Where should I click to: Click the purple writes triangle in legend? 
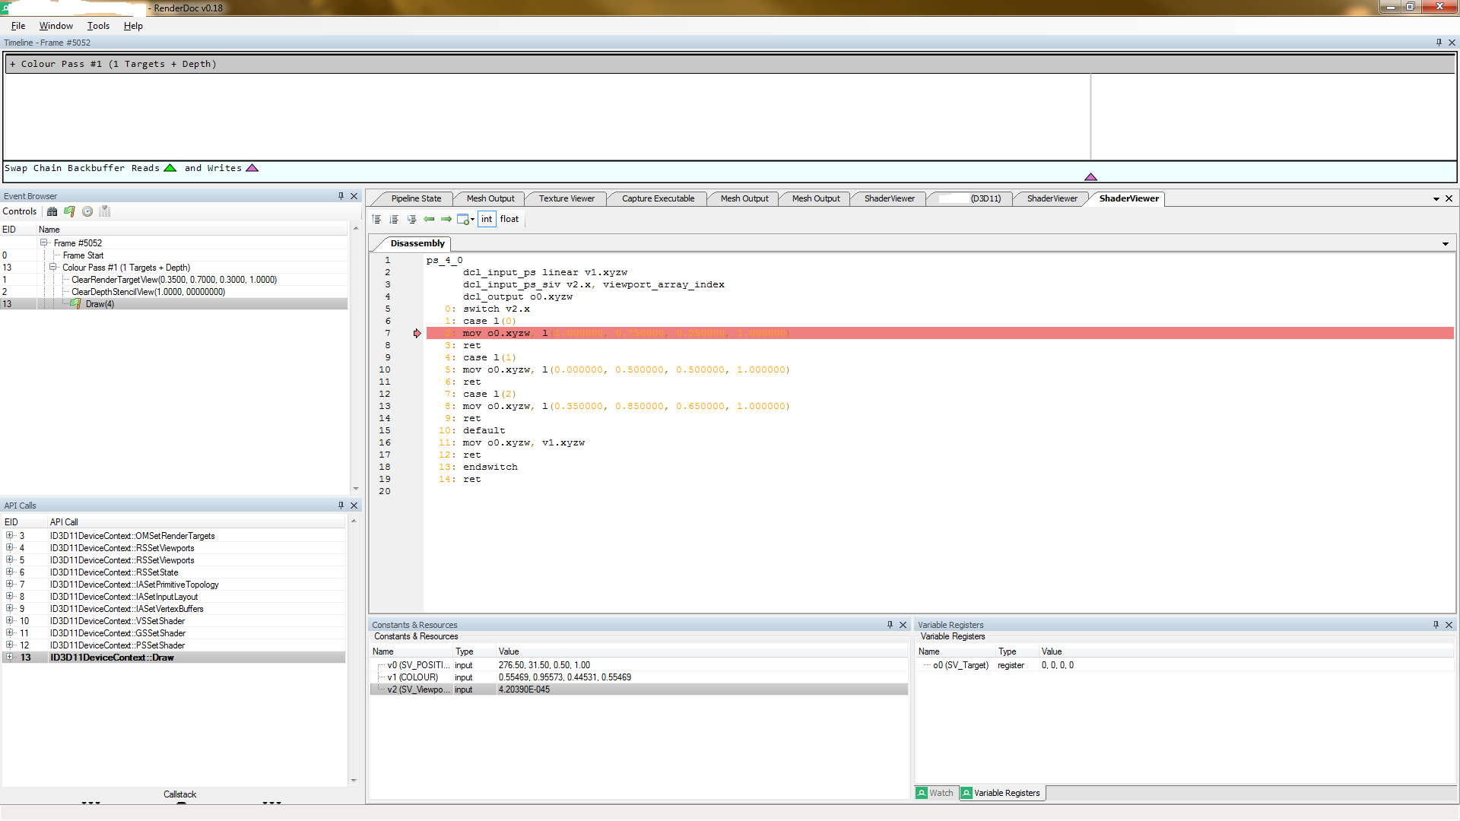point(252,168)
